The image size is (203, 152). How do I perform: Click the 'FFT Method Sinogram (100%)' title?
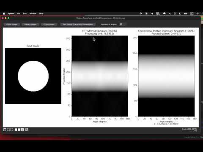pyautogui.click(x=100, y=31)
